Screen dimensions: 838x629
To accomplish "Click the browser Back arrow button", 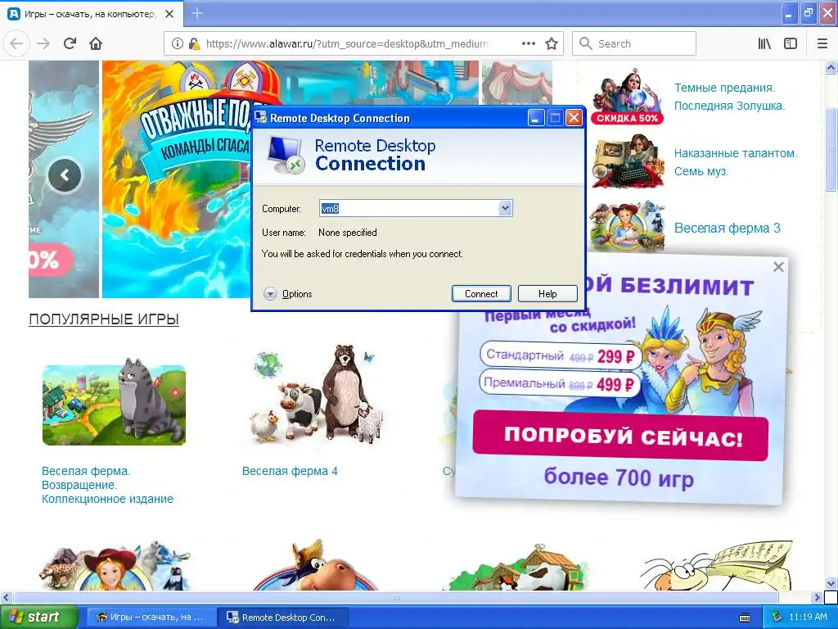I will coord(17,43).
